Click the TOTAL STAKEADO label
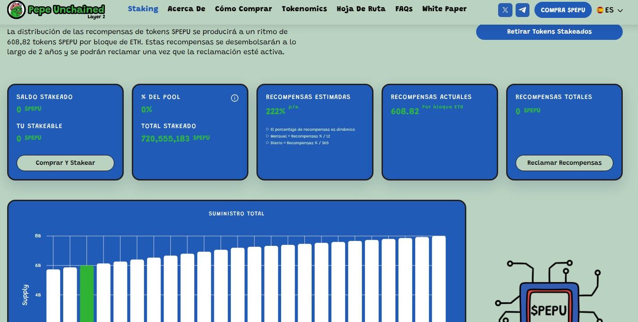Image resolution: width=638 pixels, height=322 pixels. [x=169, y=126]
